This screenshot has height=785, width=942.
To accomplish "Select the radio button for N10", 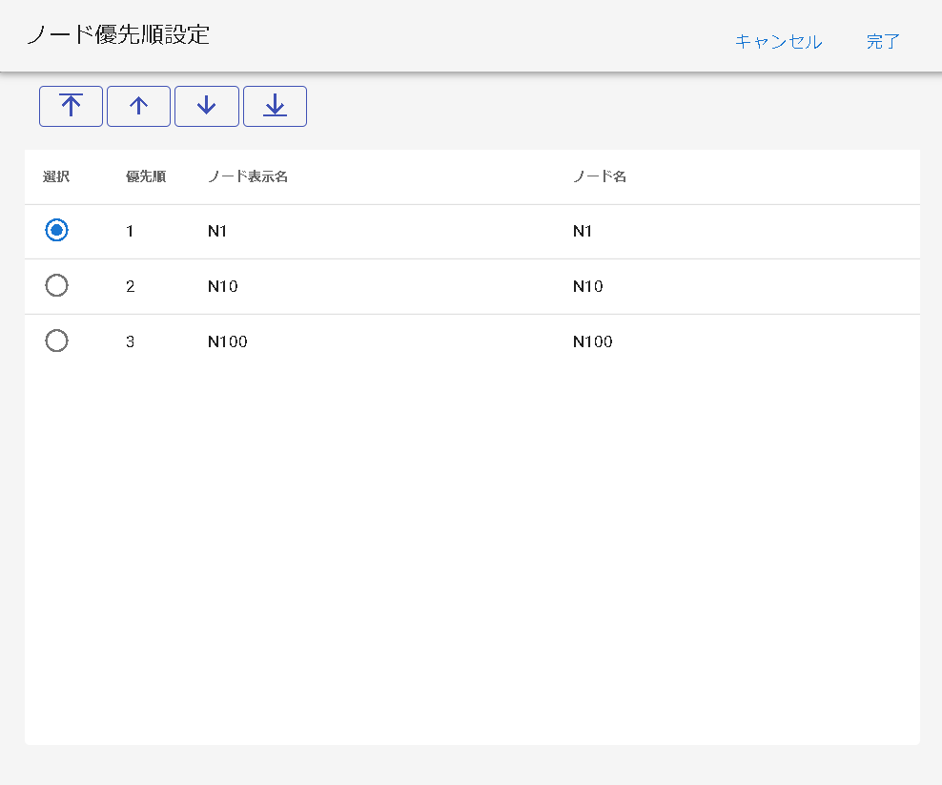I will coord(57,285).
